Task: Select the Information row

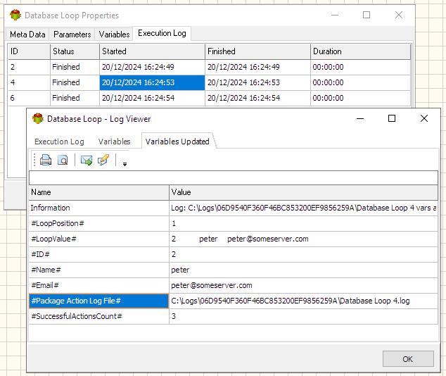Action: [234, 208]
